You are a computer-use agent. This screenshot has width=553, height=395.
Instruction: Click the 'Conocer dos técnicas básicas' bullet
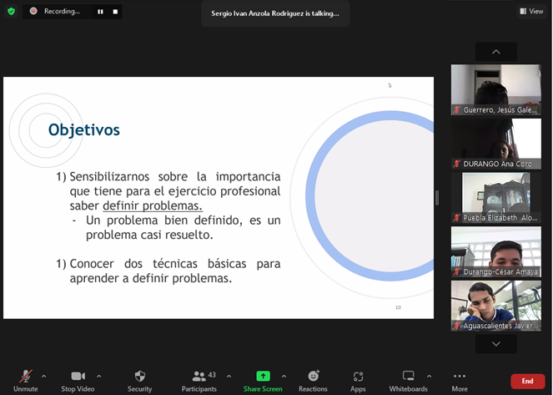tap(168, 271)
